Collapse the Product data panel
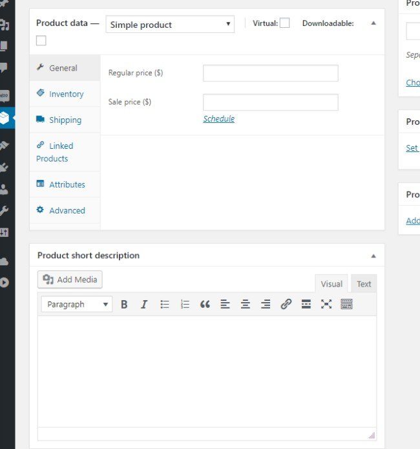This screenshot has height=449, width=420. [x=373, y=23]
